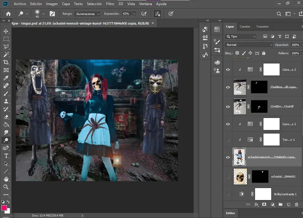Open the Filtro menu
This screenshot has width=303, height=218.
tap(110, 4)
